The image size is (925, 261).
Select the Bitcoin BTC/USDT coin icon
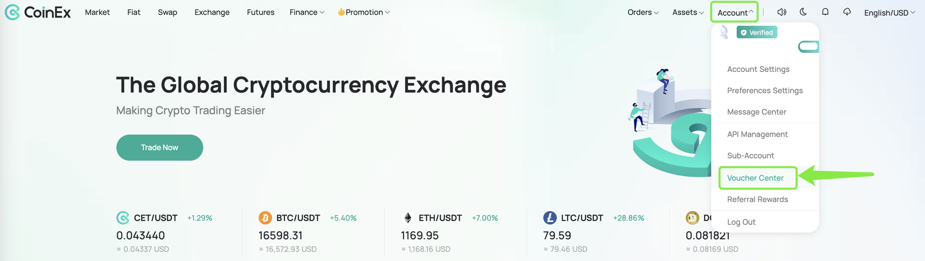[x=265, y=218]
